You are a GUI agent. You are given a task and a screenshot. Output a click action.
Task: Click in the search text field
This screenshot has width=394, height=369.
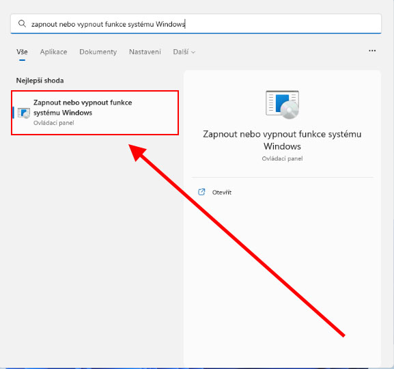[196, 24]
